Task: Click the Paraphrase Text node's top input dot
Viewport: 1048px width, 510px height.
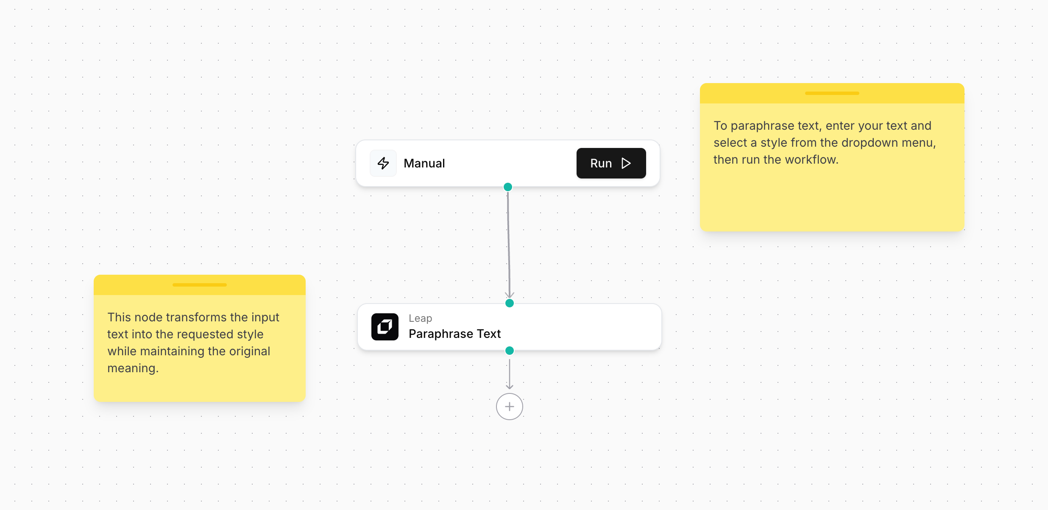Action: [x=510, y=303]
